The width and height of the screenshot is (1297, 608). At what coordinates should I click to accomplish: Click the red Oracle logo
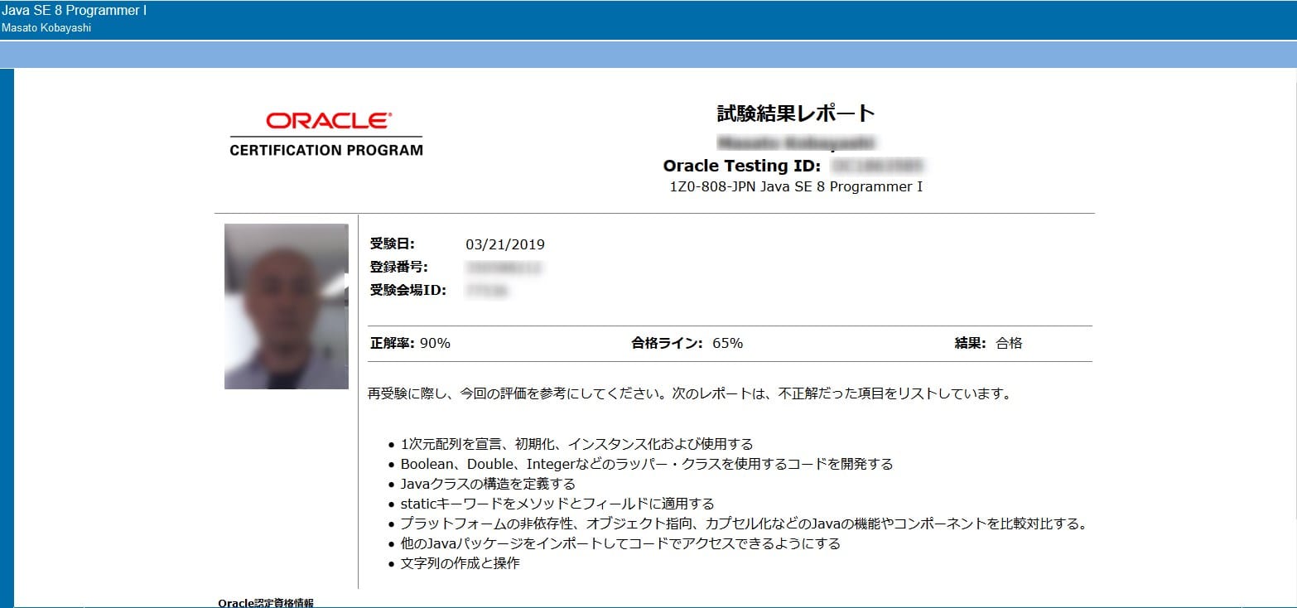(329, 121)
